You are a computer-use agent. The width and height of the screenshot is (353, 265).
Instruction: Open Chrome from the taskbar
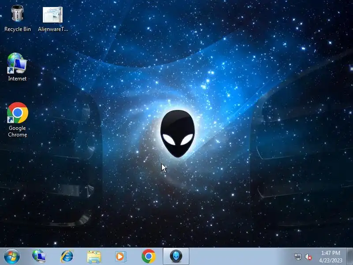pos(149,256)
